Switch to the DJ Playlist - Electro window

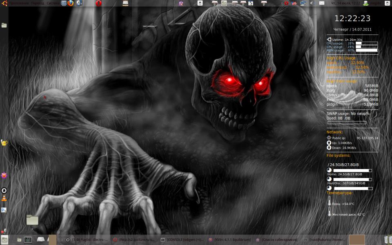click(87, 240)
